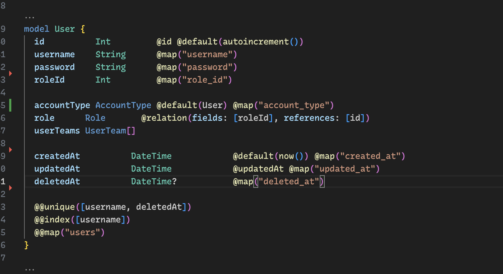503x274 pixels.
Task: Place cursor on the 'id' field name
Action: tap(39, 42)
